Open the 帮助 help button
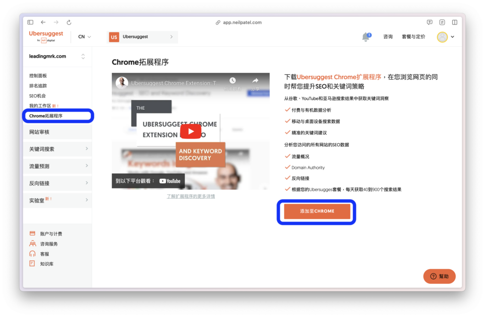 (439, 276)
